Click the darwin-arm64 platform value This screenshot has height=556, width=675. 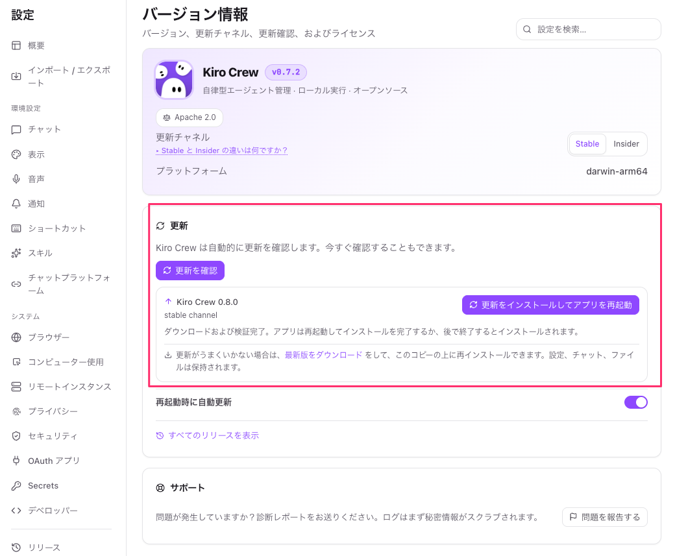click(x=617, y=171)
